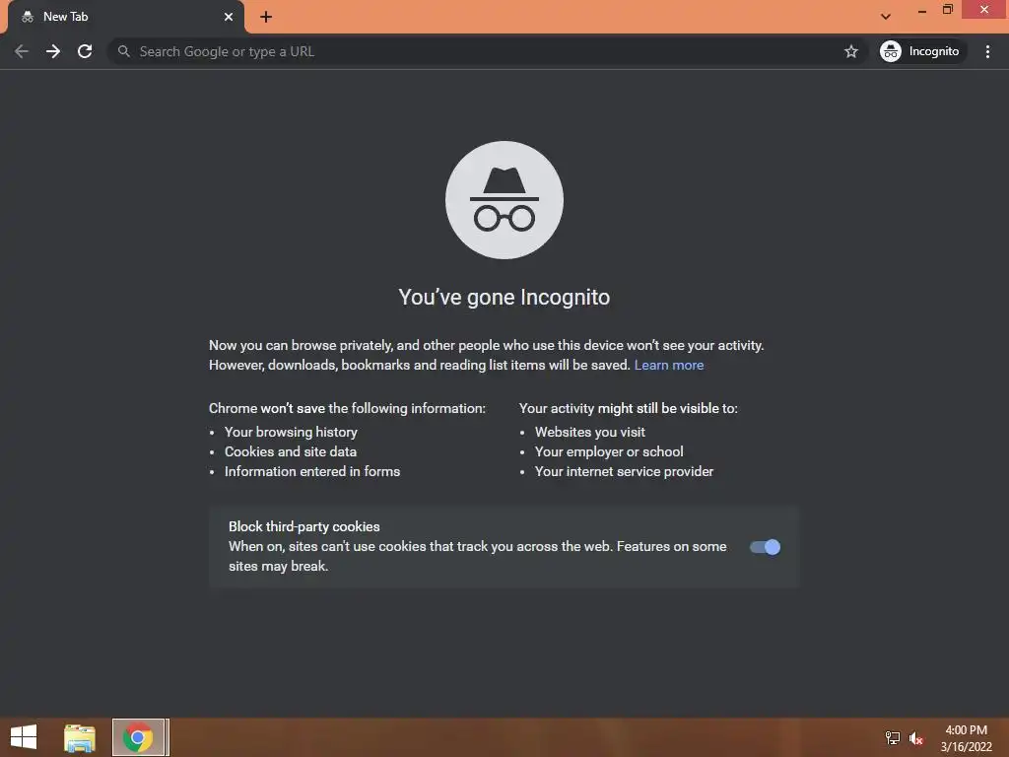Go back with the back arrow
This screenshot has width=1009, height=757.
(x=22, y=51)
